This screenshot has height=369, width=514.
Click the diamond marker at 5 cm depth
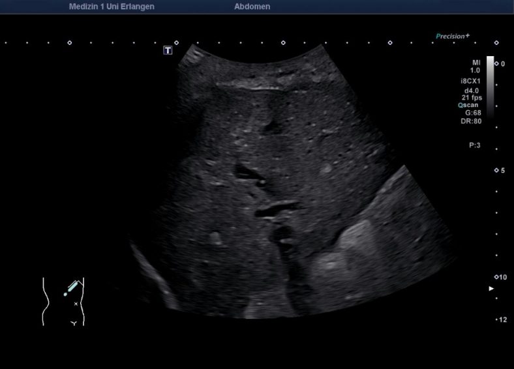point(496,170)
